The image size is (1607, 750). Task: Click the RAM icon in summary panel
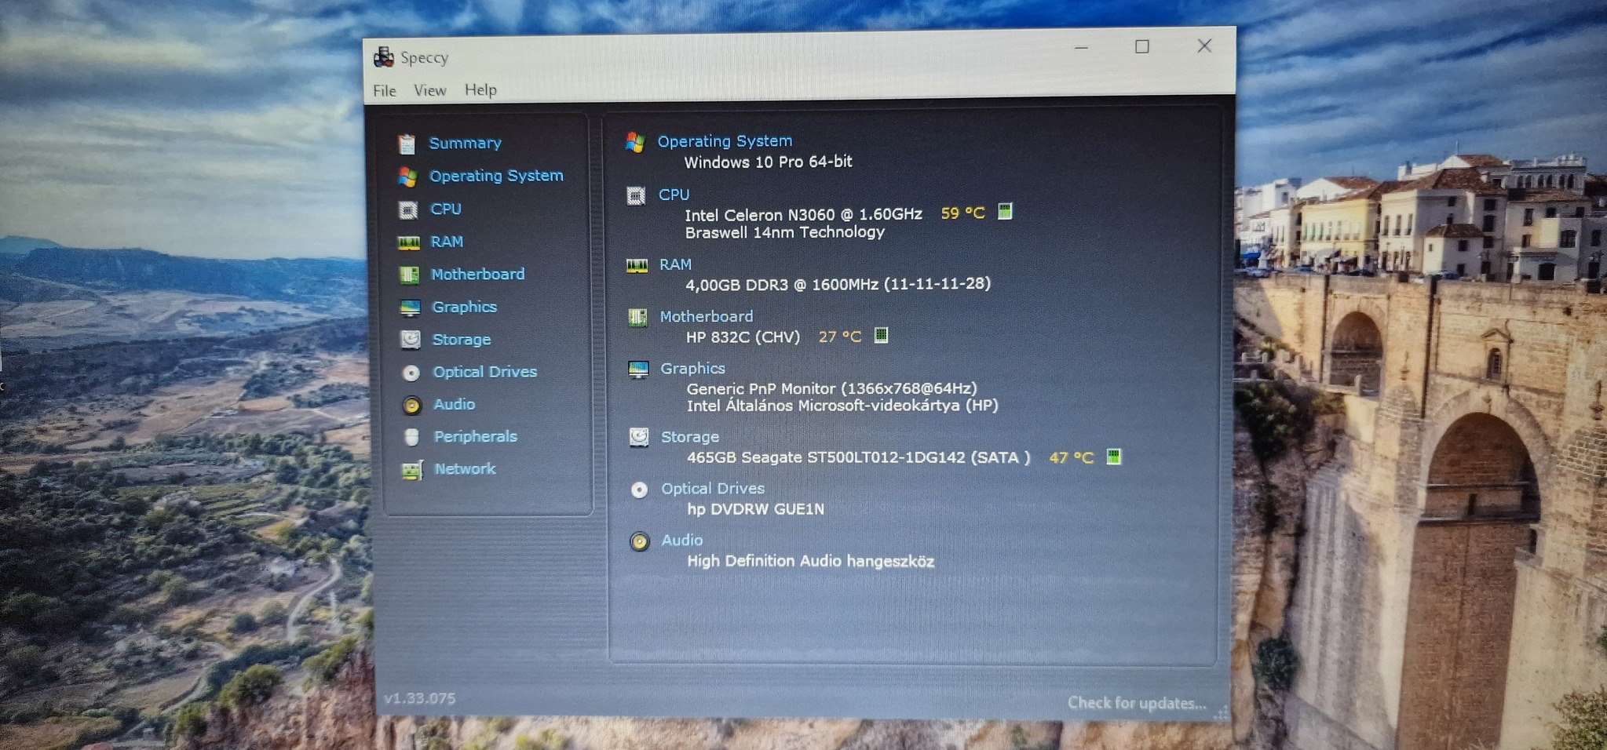point(637,266)
